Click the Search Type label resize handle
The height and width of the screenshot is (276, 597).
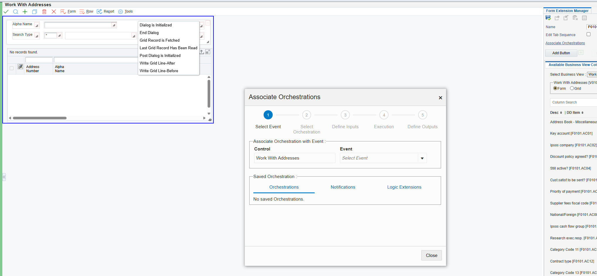click(37, 36)
